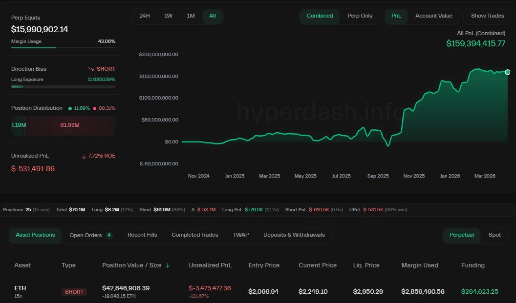Switch to the Recent Fills tab

click(142, 235)
